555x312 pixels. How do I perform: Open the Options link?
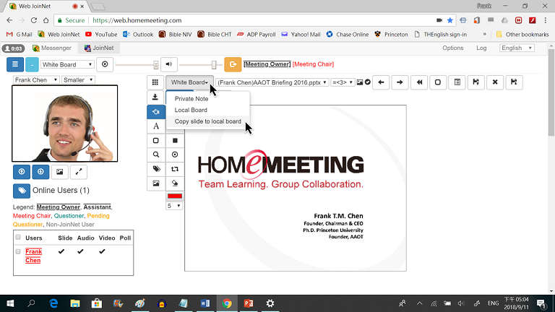click(x=452, y=48)
